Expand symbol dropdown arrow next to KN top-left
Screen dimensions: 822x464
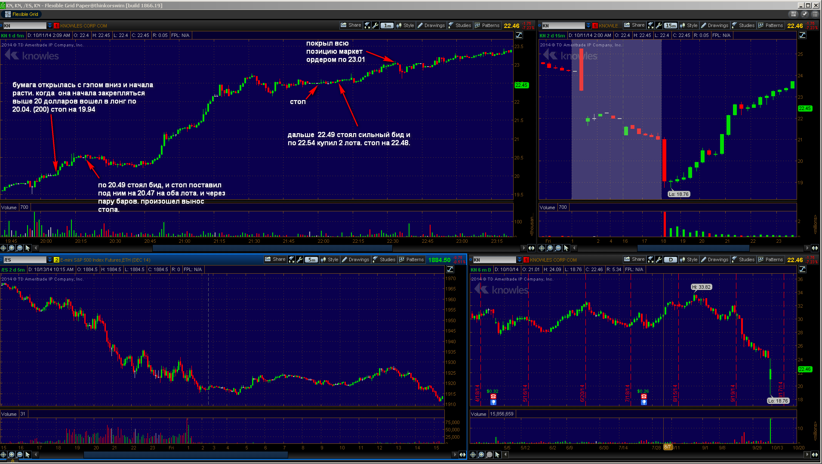pyautogui.click(x=50, y=25)
